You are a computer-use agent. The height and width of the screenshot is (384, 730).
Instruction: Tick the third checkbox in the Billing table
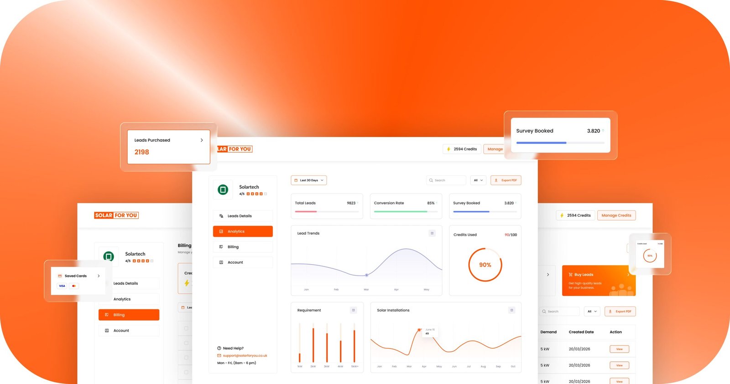click(186, 358)
